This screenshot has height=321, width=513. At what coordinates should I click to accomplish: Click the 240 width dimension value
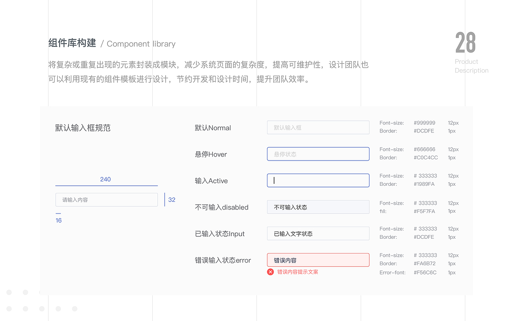(105, 179)
